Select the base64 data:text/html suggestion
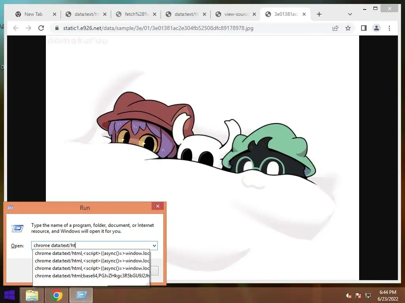The width and height of the screenshot is (405, 303). [92, 276]
